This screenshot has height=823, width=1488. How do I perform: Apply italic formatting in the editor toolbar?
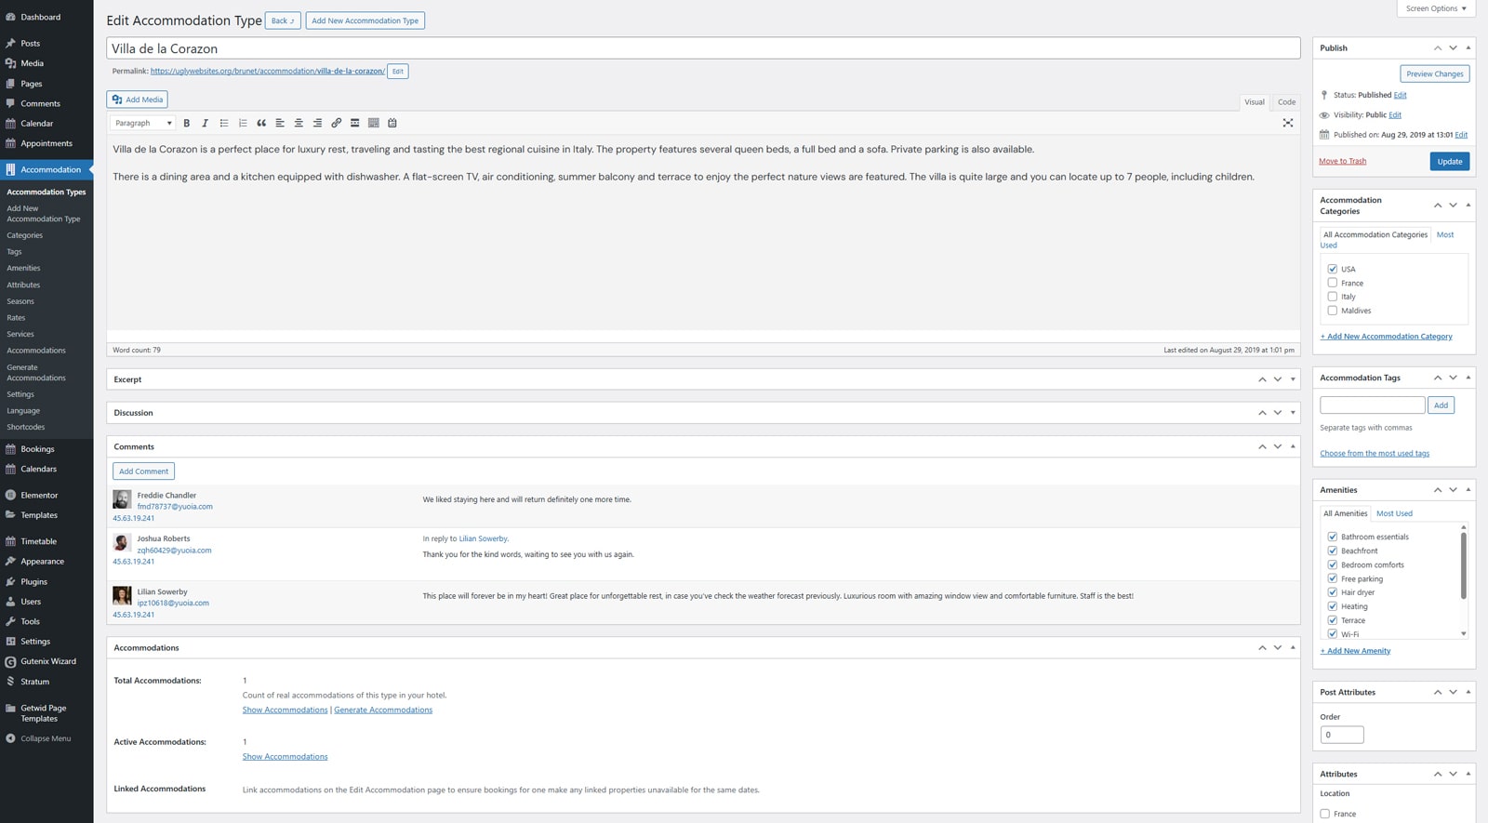tap(206, 123)
